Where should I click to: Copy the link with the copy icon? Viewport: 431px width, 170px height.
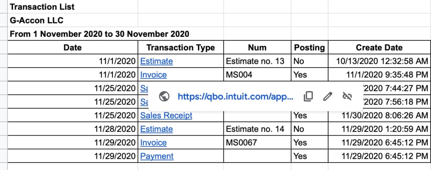[308, 97]
